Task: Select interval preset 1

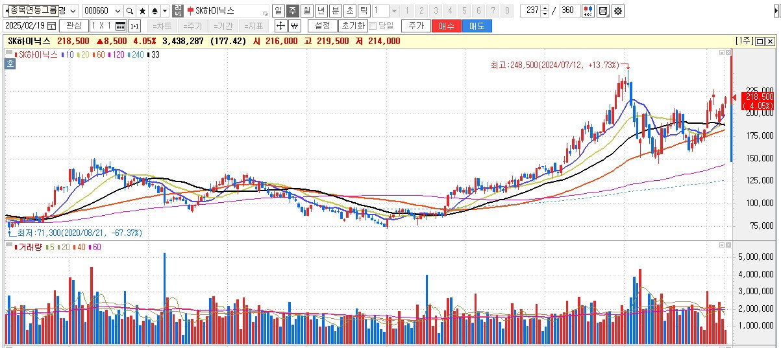Action: [x=407, y=11]
